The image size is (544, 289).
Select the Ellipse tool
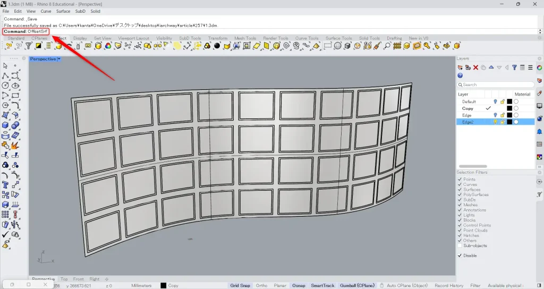(x=15, y=86)
